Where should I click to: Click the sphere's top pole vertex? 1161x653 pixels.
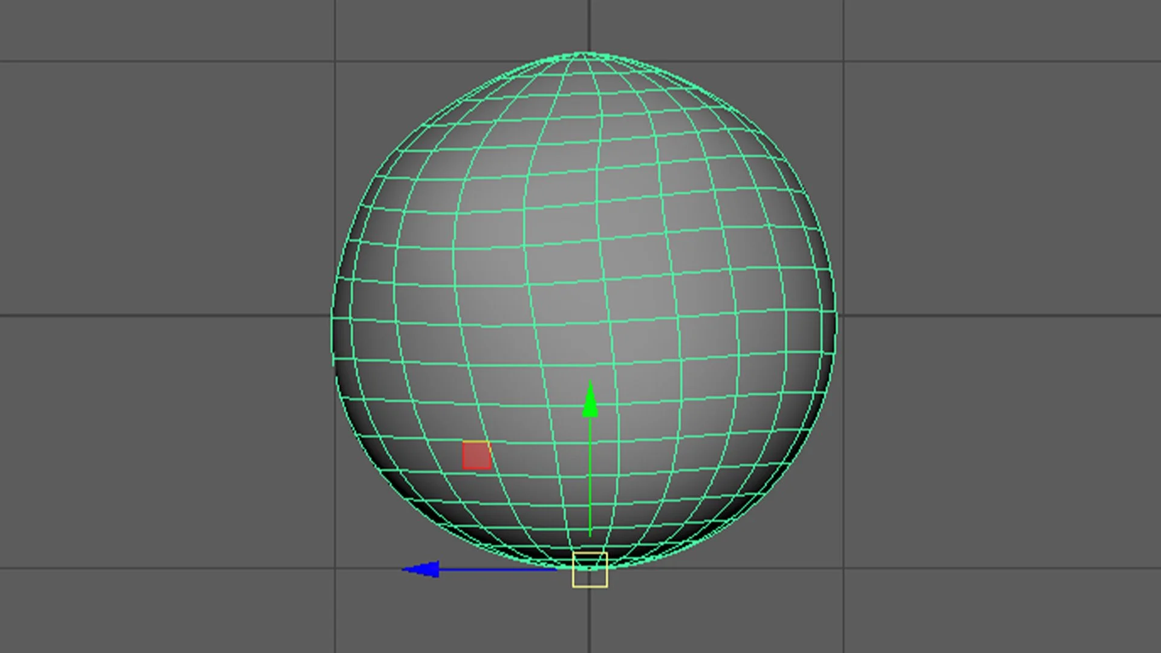point(582,54)
